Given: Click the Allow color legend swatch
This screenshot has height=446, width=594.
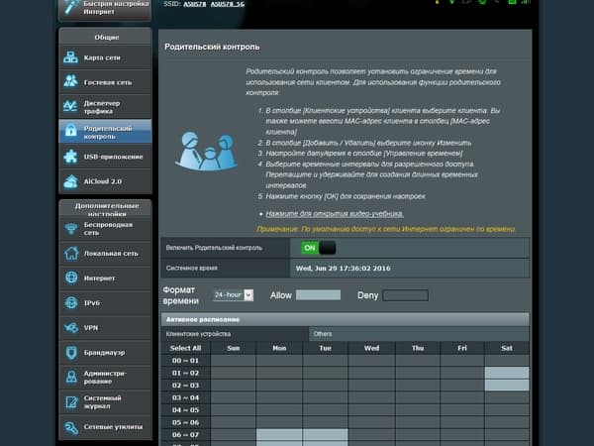Looking at the screenshot, I should coord(318,295).
